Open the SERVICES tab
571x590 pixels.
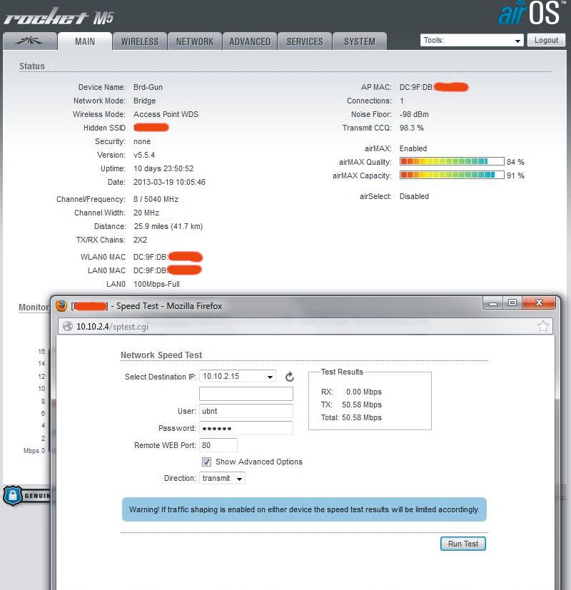pyautogui.click(x=305, y=41)
